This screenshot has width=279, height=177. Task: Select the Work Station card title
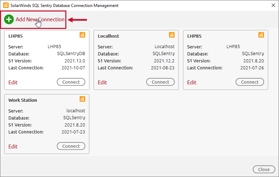[23, 100]
